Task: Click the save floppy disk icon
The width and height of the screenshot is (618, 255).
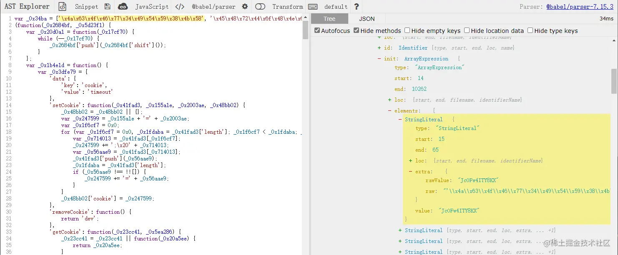Action: pyautogui.click(x=108, y=7)
